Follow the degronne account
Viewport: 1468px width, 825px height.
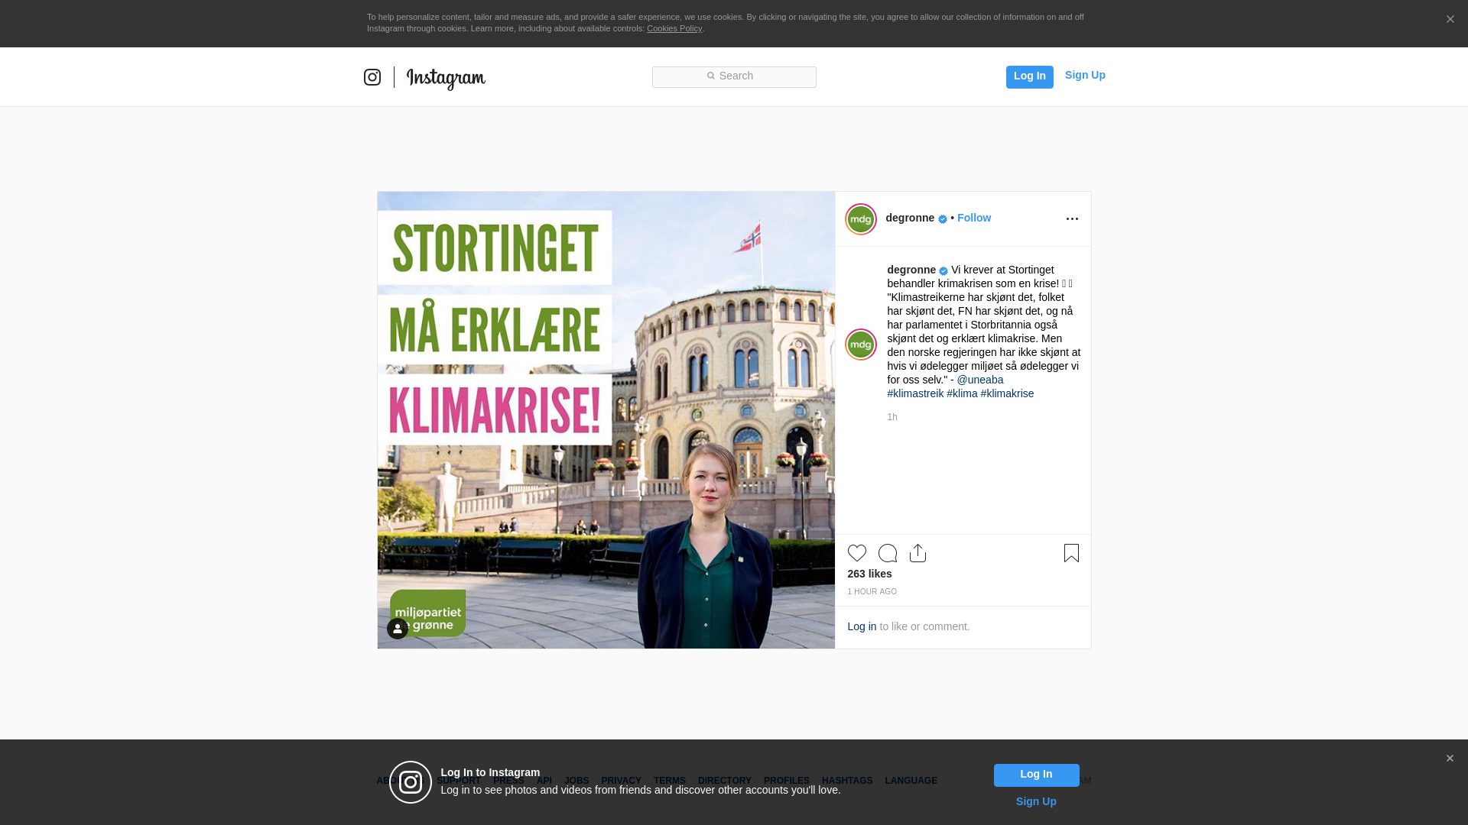[x=973, y=218]
